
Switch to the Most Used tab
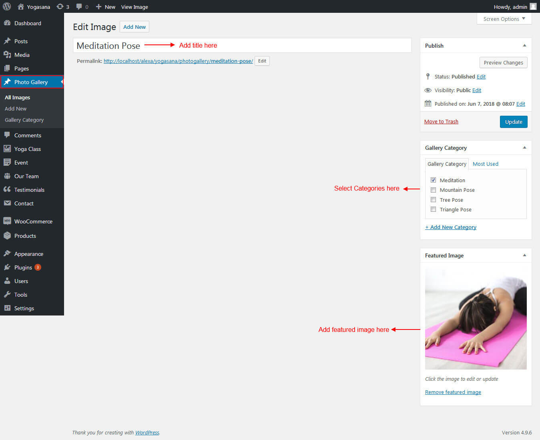[x=486, y=164]
